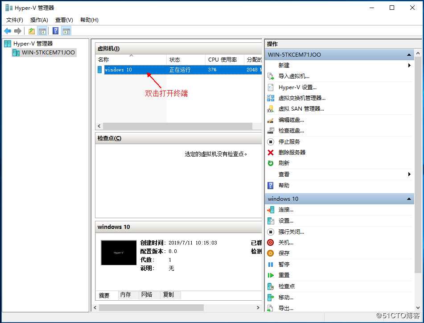Collapse the WIN-5TKCEM71JOO actions section
The width and height of the screenshot is (424, 323).
409,55
